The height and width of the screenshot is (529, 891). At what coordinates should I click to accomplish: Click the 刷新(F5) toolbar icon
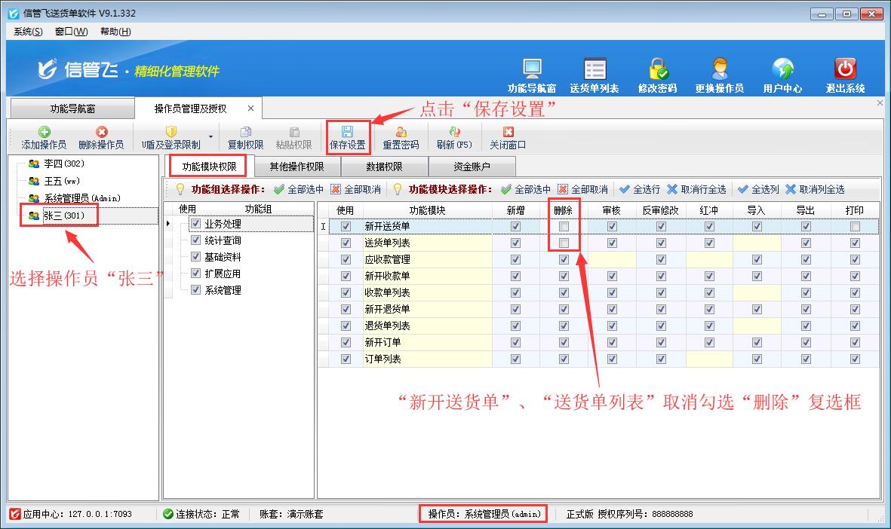453,136
